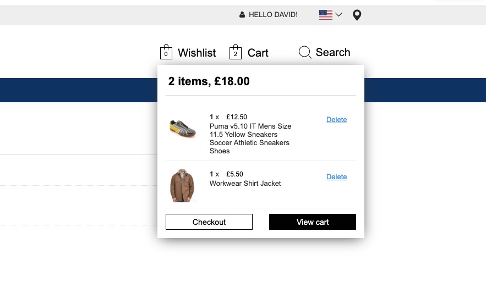Click the Checkout button
Image resolution: width=486 pixels, height=293 pixels.
209,222
